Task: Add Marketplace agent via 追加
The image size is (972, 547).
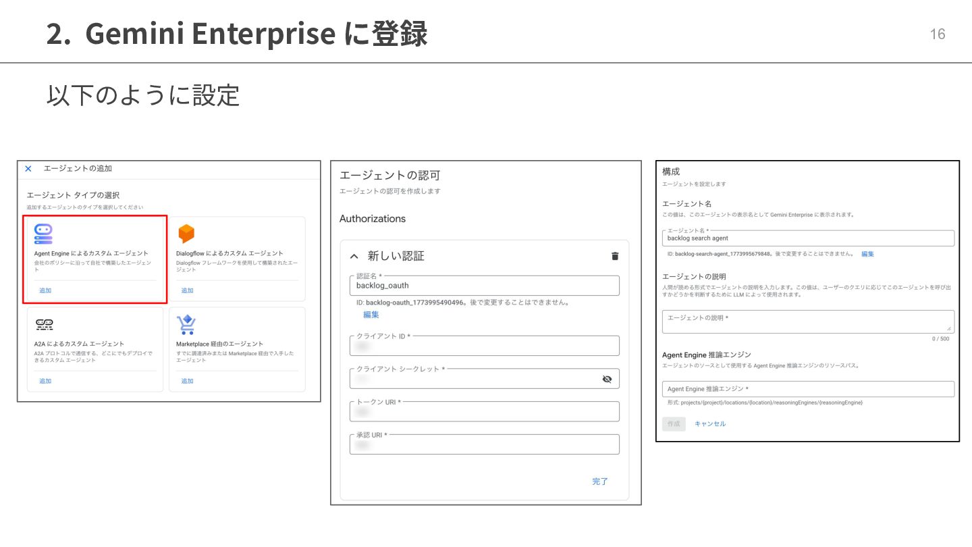Action: point(187,381)
